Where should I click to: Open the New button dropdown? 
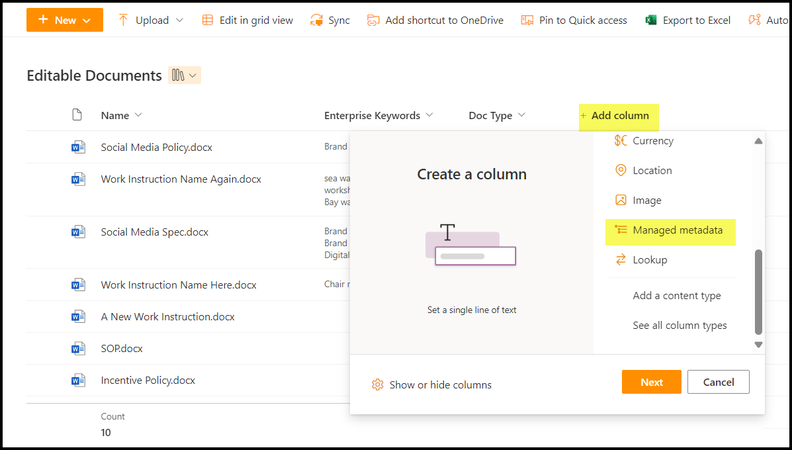point(65,20)
